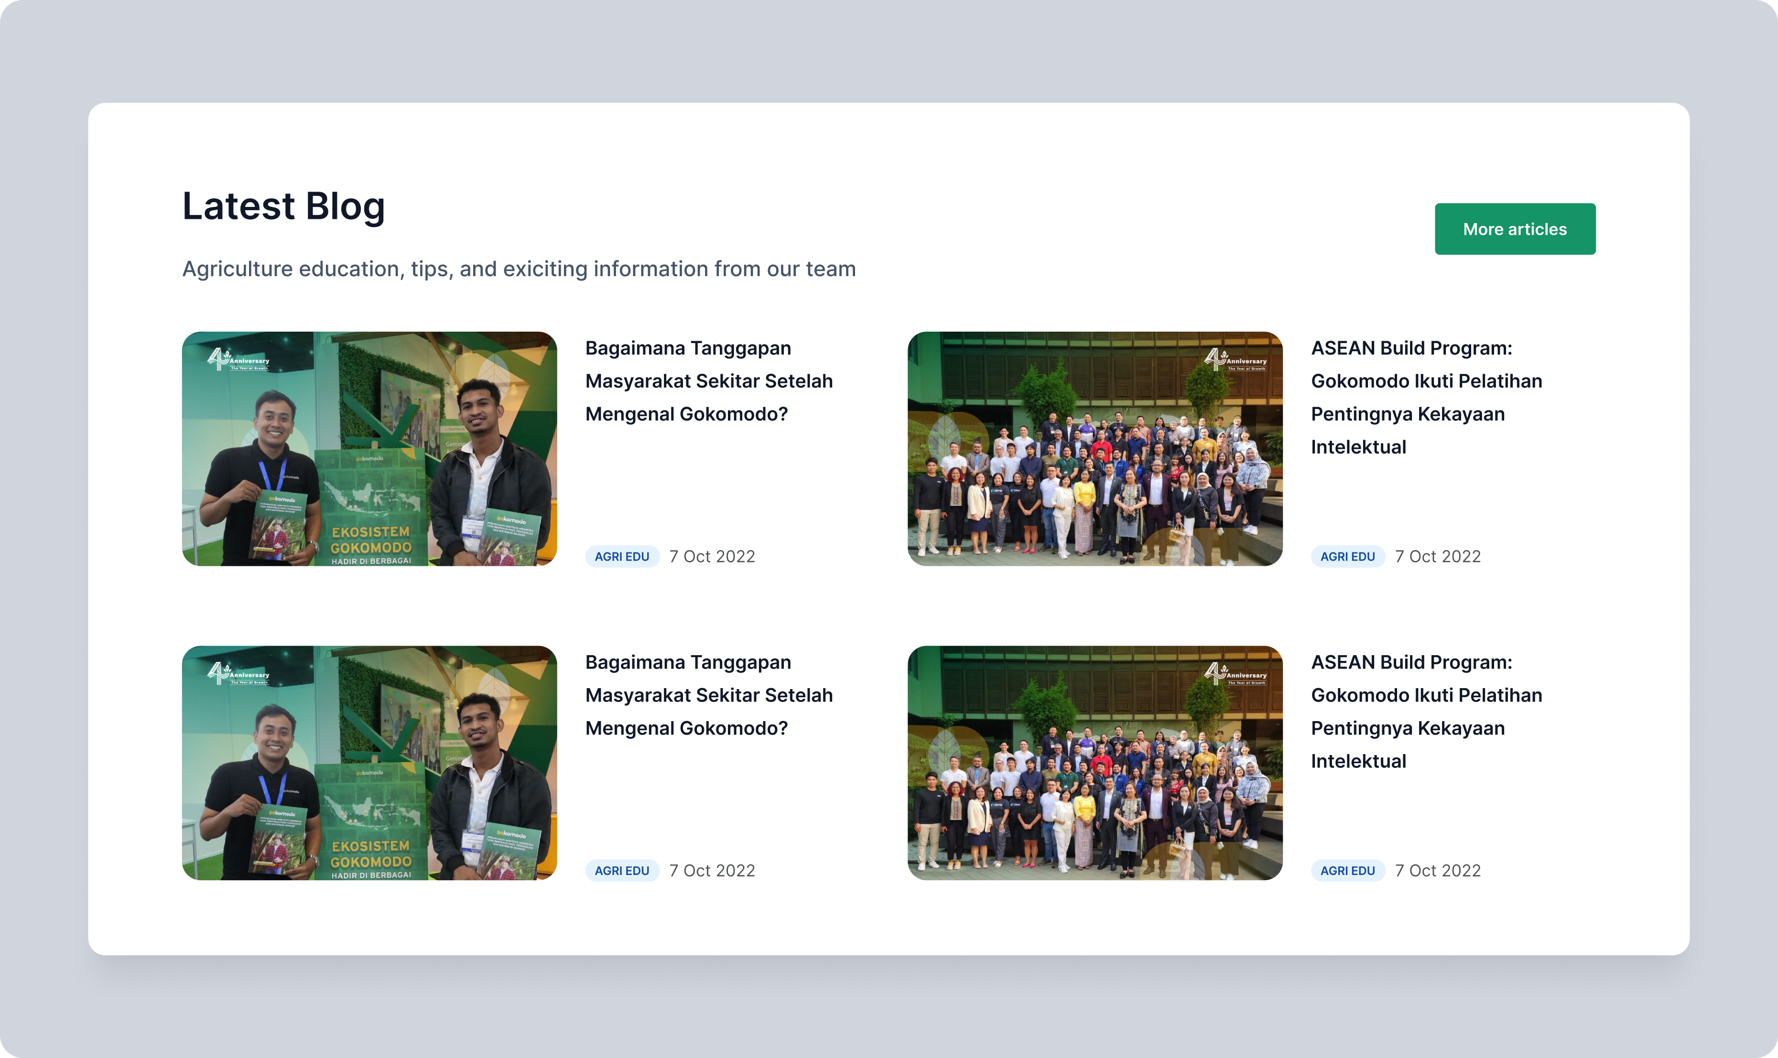Viewport: 1778px width, 1058px height.
Task: Click the Latest Blog heading
Action: [x=284, y=206]
